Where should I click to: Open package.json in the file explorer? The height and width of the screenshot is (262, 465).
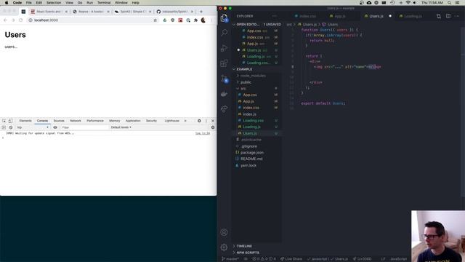coord(252,152)
